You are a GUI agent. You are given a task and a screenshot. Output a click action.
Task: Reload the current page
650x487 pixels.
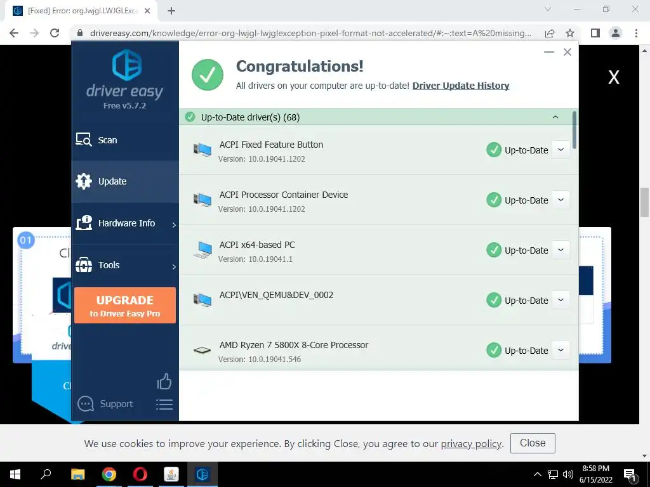55,33
